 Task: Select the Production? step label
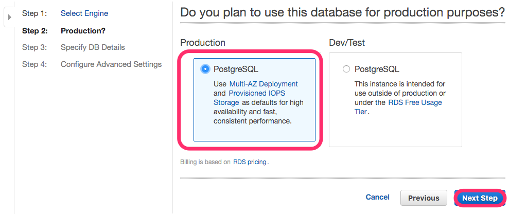click(x=83, y=31)
